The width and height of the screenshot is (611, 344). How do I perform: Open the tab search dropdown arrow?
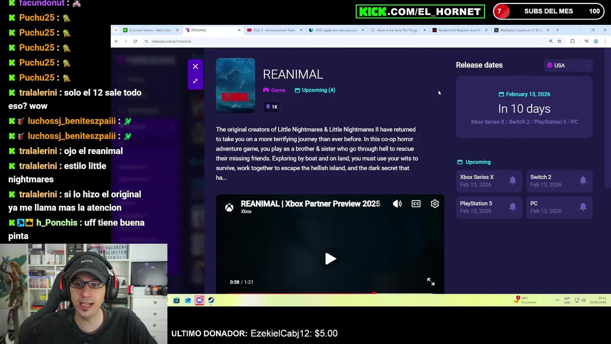[116, 30]
